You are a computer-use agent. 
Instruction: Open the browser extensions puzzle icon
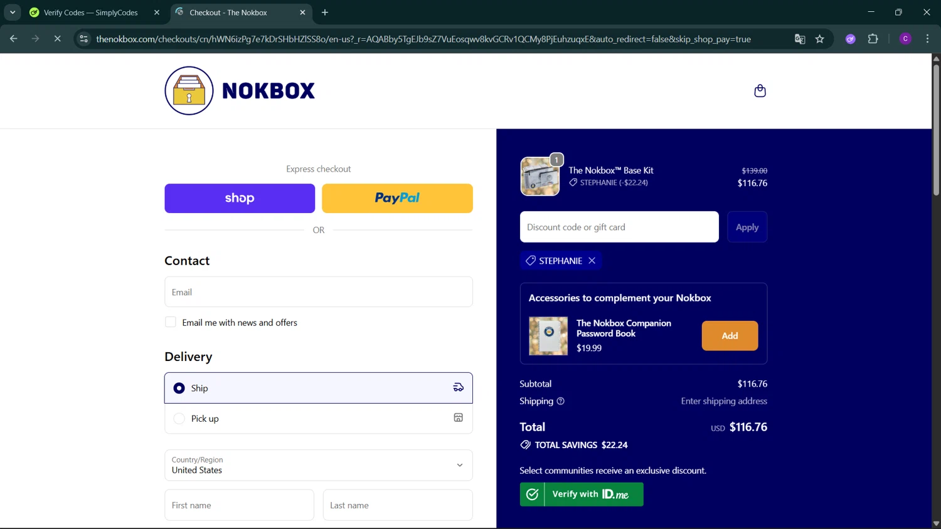tap(873, 39)
